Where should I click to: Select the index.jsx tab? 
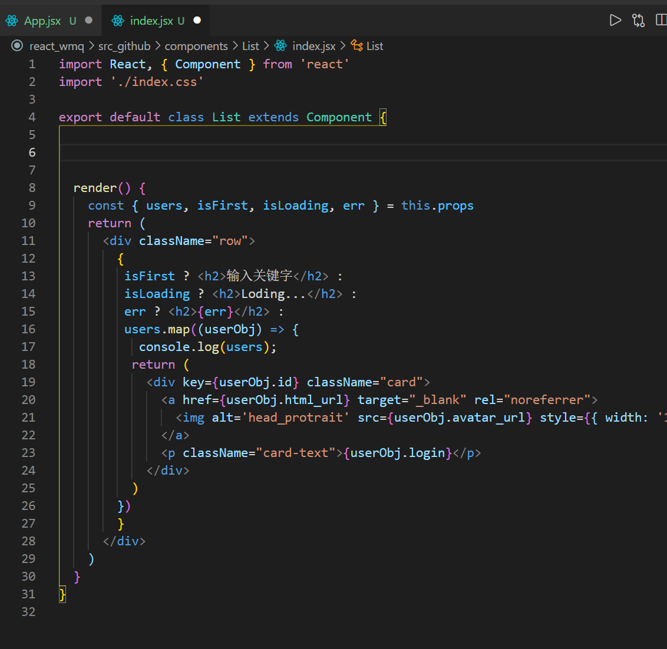point(151,21)
